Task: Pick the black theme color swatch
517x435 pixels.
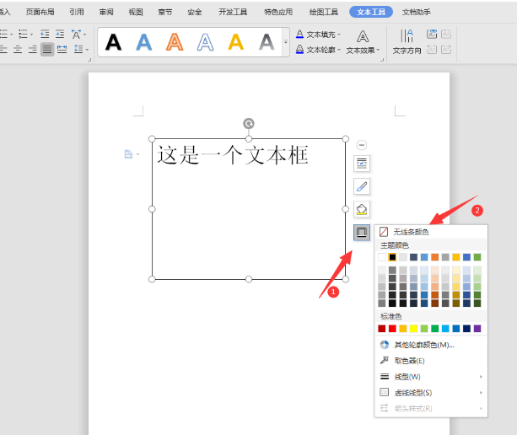Action: pos(392,257)
